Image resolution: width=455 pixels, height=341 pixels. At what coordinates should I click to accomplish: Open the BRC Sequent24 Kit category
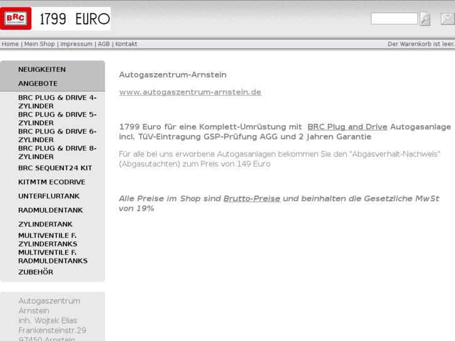point(55,168)
